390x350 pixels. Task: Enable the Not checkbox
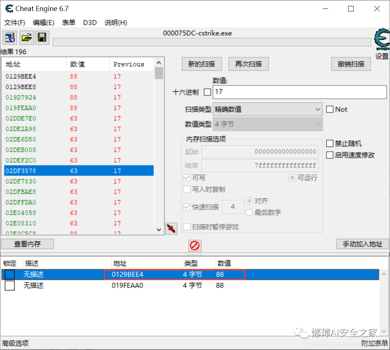pyautogui.click(x=330, y=109)
